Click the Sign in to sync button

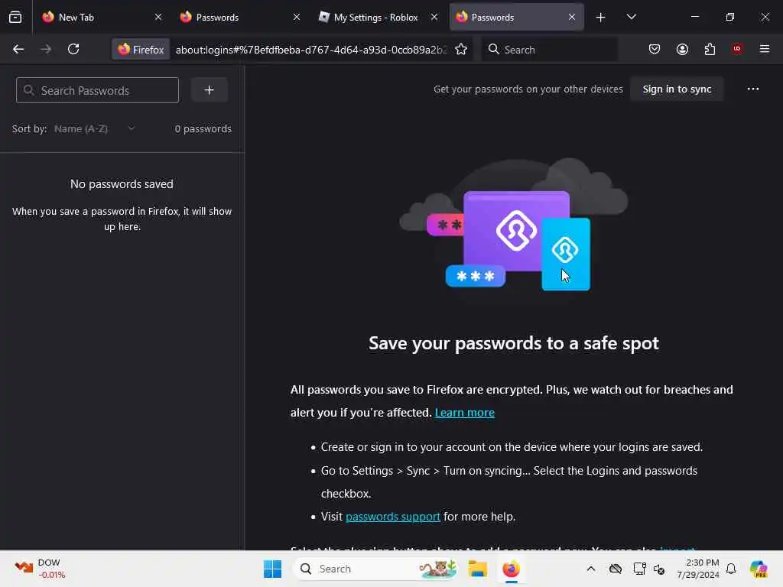coord(677,89)
